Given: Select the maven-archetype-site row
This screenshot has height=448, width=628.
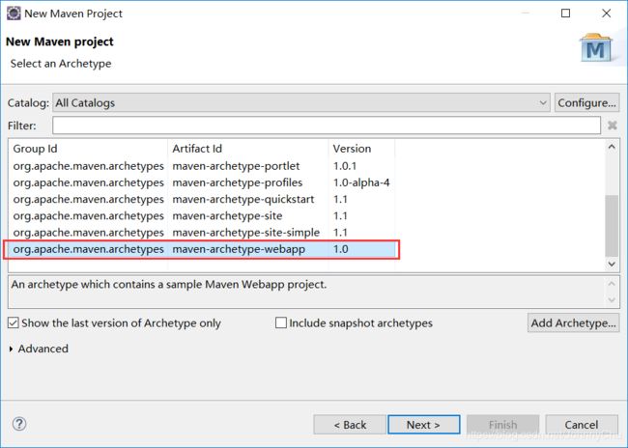Looking at the screenshot, I should [x=202, y=215].
